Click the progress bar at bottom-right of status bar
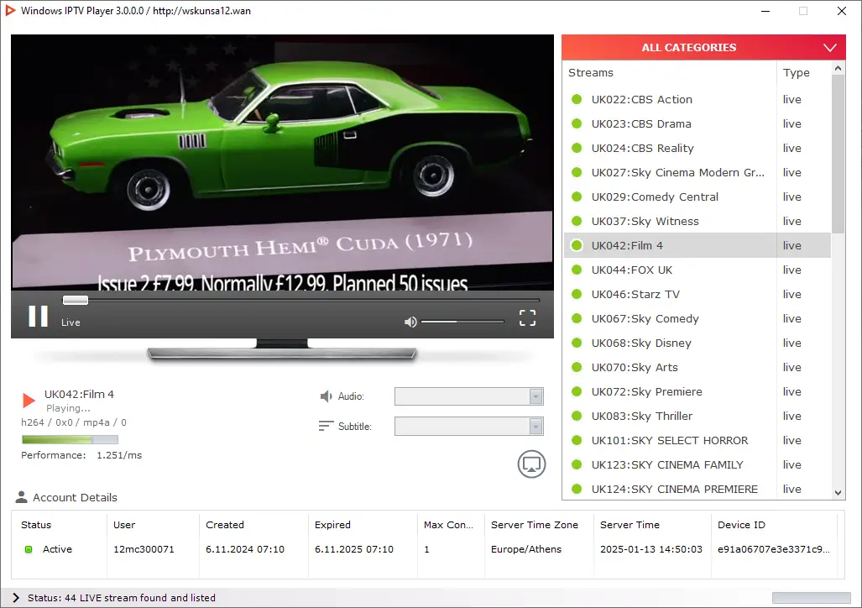This screenshot has width=862, height=608. (811, 598)
